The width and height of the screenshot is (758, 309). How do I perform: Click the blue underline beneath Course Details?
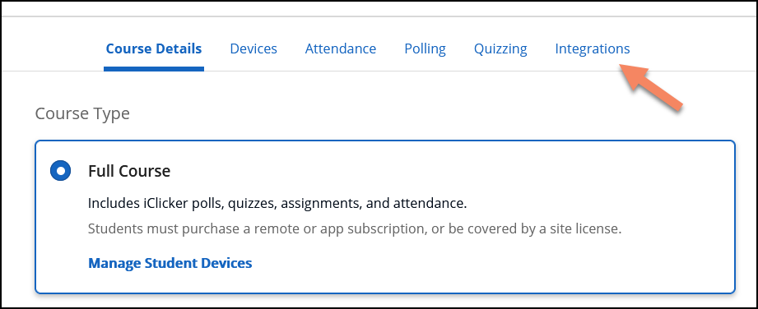(x=154, y=69)
